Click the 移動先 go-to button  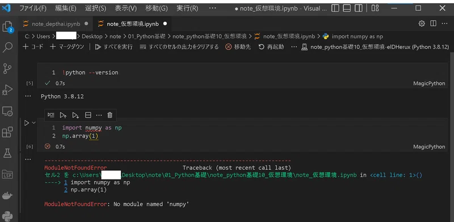(x=238, y=47)
